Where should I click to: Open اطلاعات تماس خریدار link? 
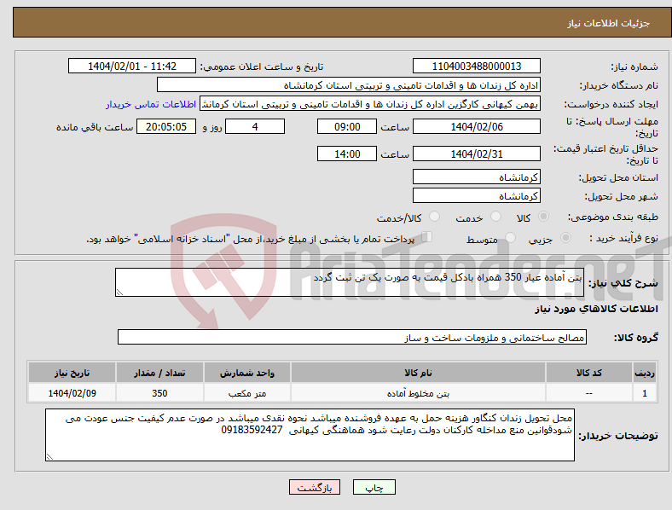click(151, 104)
